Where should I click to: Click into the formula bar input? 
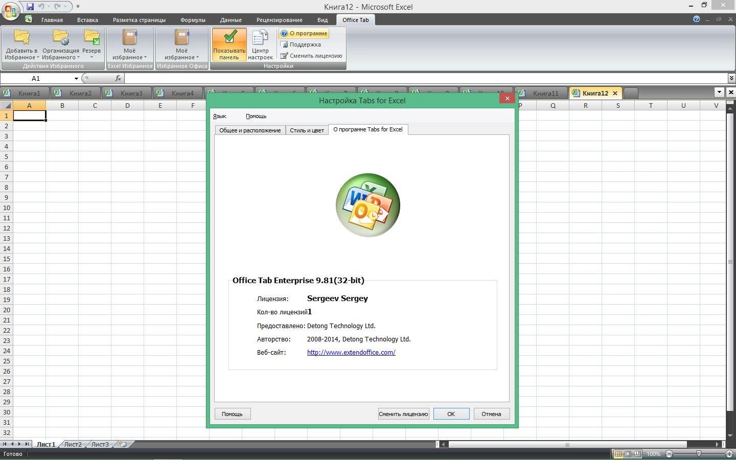click(x=425, y=78)
